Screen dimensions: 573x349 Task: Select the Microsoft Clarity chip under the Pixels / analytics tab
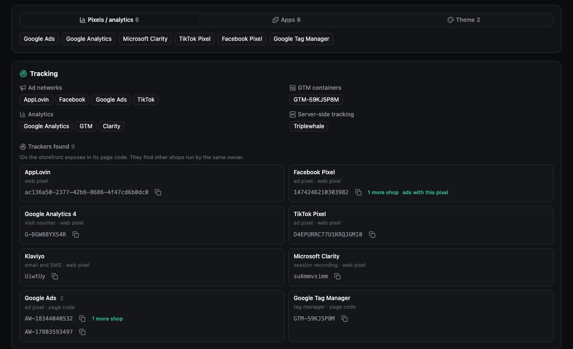145,39
